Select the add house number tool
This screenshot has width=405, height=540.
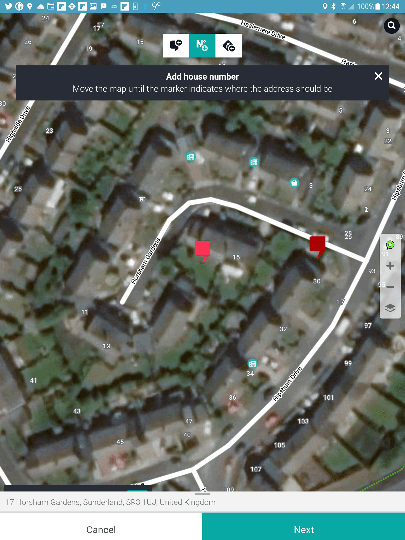pos(202,46)
